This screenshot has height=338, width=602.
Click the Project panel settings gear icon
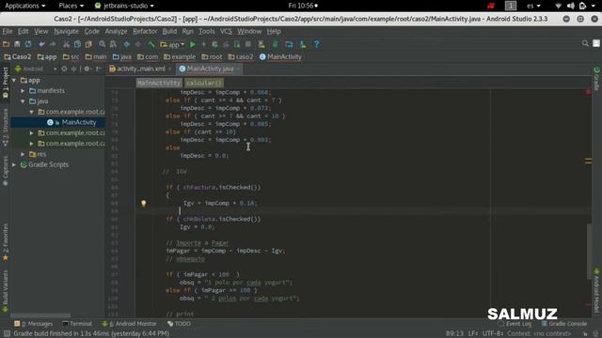click(x=87, y=69)
